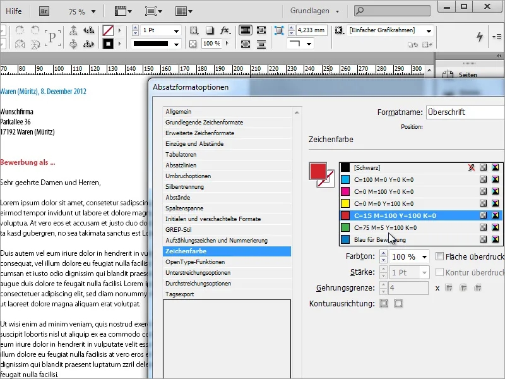The width and height of the screenshot is (505, 379).
Task: Click miter join icon next to Gehrungsgrenze
Action: click(449, 287)
